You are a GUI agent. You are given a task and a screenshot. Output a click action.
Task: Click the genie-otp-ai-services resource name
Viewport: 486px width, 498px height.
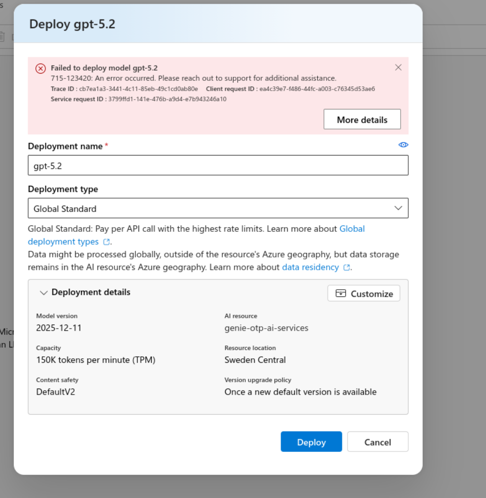266,328
